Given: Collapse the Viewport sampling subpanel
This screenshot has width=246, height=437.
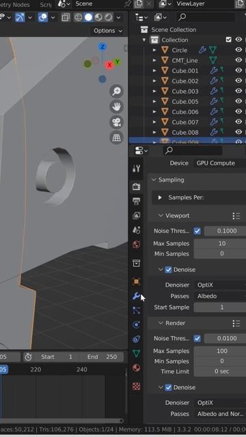Looking at the screenshot, I should point(161,216).
